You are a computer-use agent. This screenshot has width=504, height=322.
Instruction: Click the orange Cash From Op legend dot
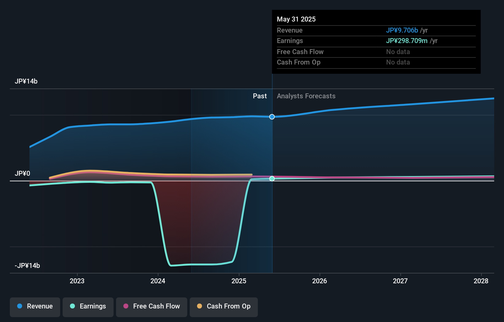[200, 306]
